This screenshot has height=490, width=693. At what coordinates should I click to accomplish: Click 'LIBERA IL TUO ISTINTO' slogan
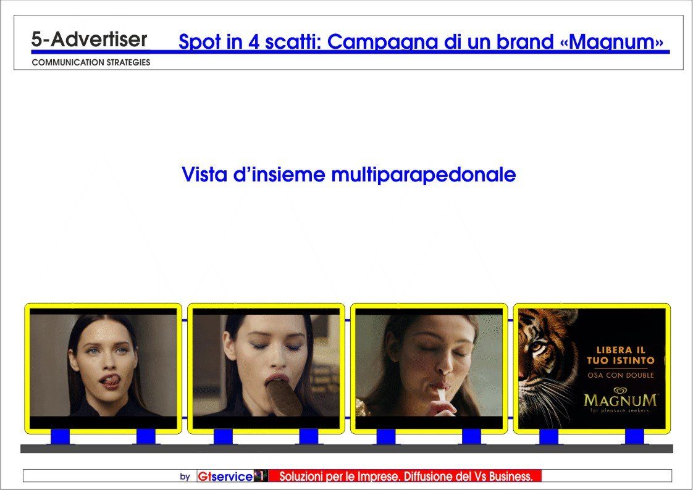621,355
